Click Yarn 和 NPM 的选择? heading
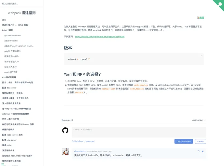This screenshot has width=224, height=166. (82, 74)
